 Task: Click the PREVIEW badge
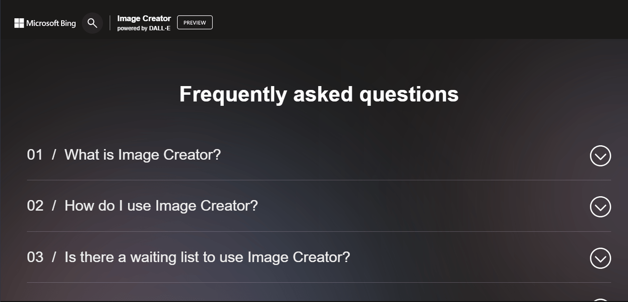click(194, 22)
